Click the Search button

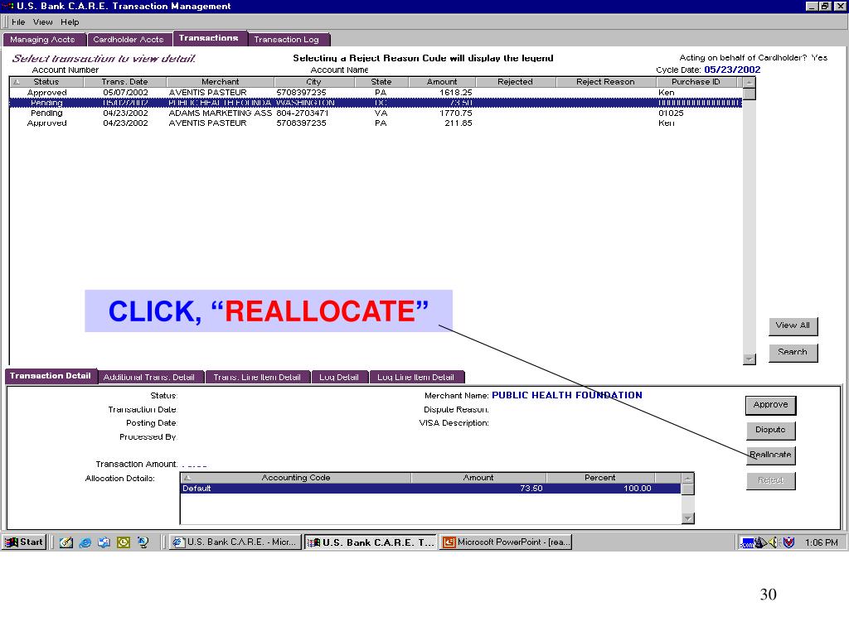793,352
